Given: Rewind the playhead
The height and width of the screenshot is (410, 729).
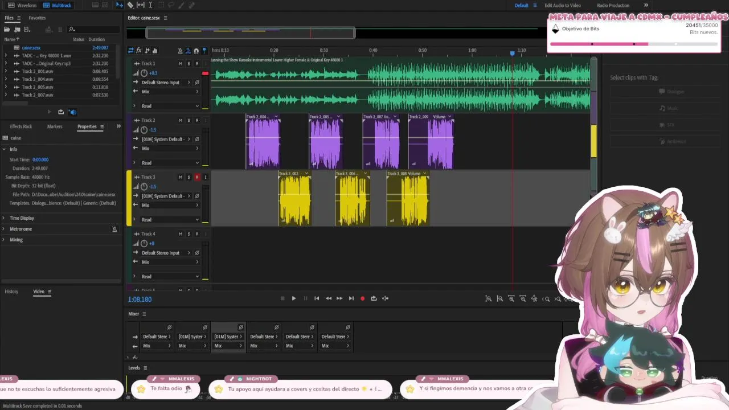Looking at the screenshot, I should coord(329,298).
